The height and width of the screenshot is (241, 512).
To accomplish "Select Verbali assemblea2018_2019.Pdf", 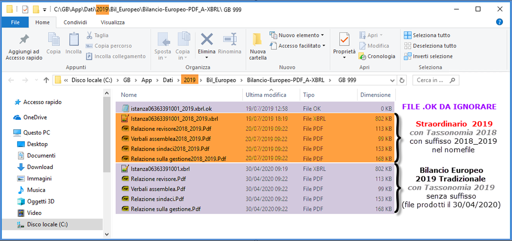I will [x=255, y=138].
